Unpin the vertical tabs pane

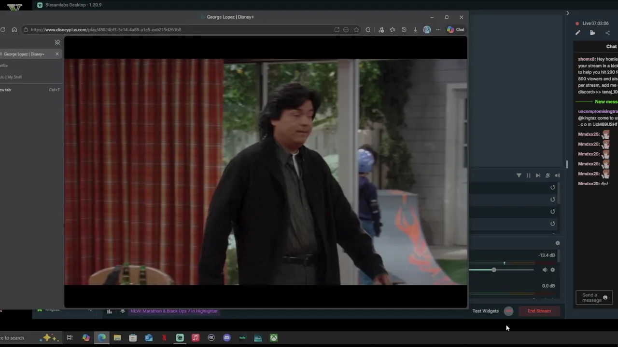[x=57, y=42]
